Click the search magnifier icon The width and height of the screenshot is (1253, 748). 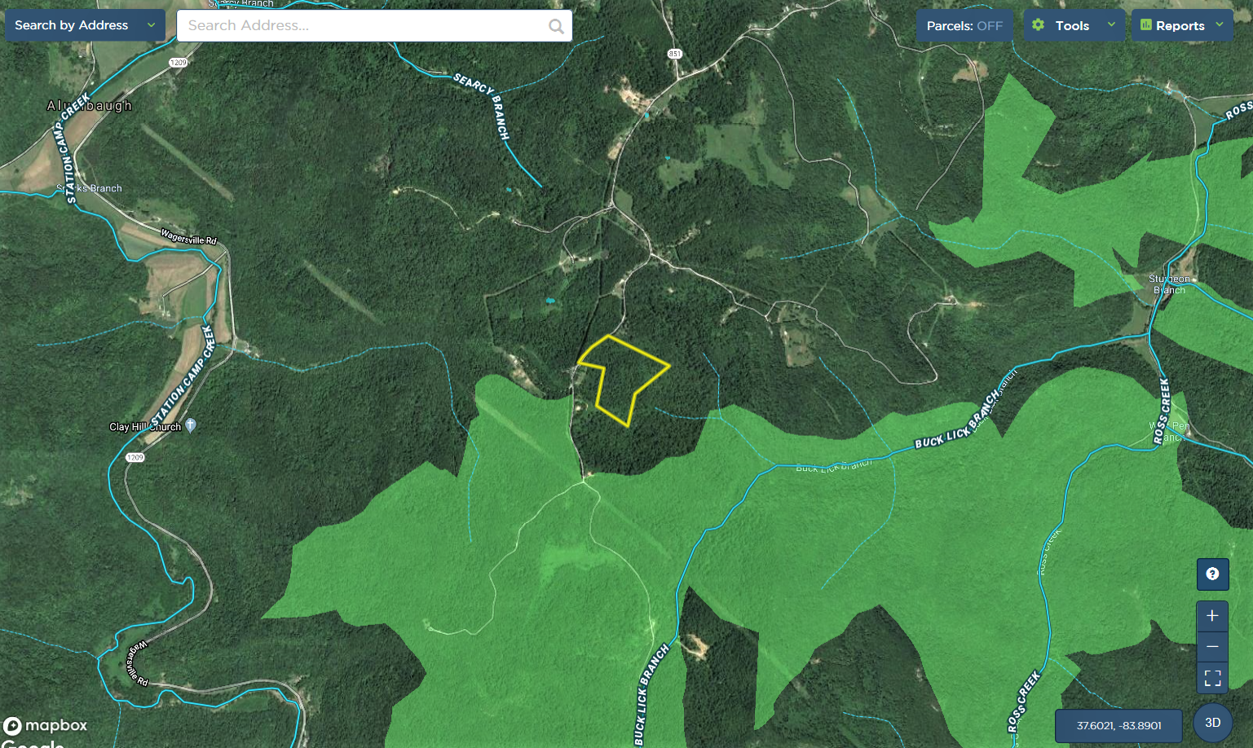(556, 26)
